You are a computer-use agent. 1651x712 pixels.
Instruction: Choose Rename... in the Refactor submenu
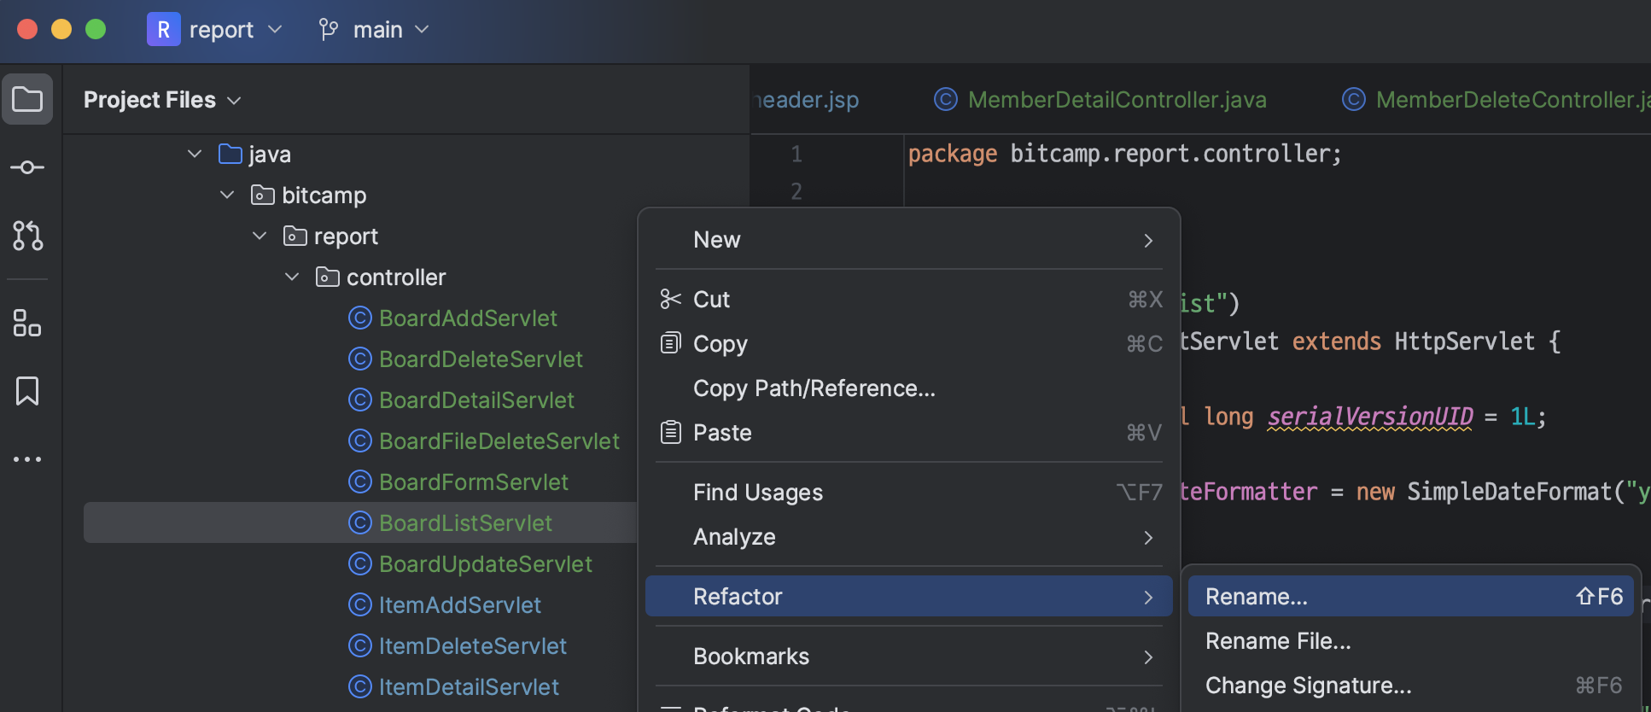pyautogui.click(x=1411, y=596)
